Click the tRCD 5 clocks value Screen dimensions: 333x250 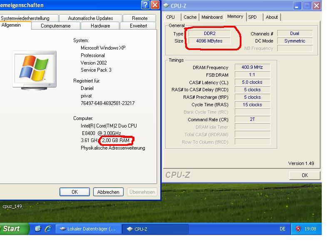pyautogui.click(x=252, y=90)
